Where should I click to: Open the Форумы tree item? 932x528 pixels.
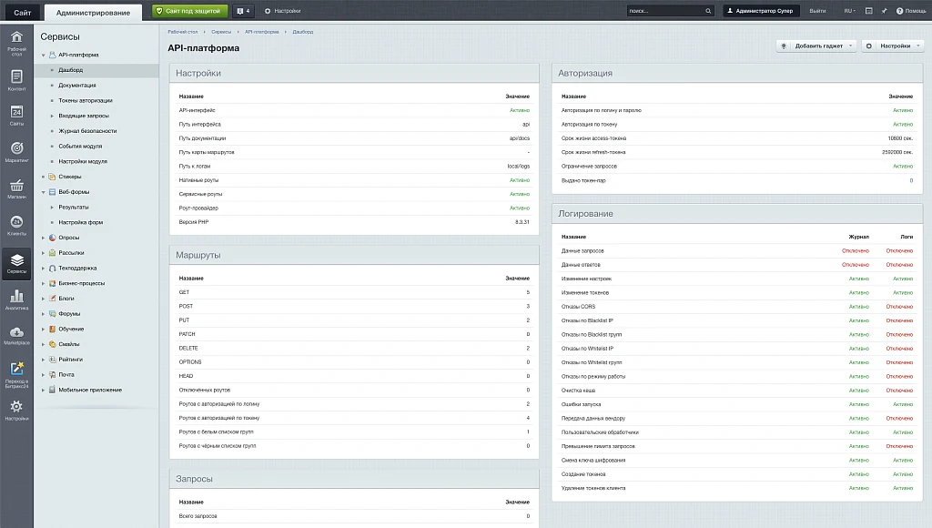69,313
